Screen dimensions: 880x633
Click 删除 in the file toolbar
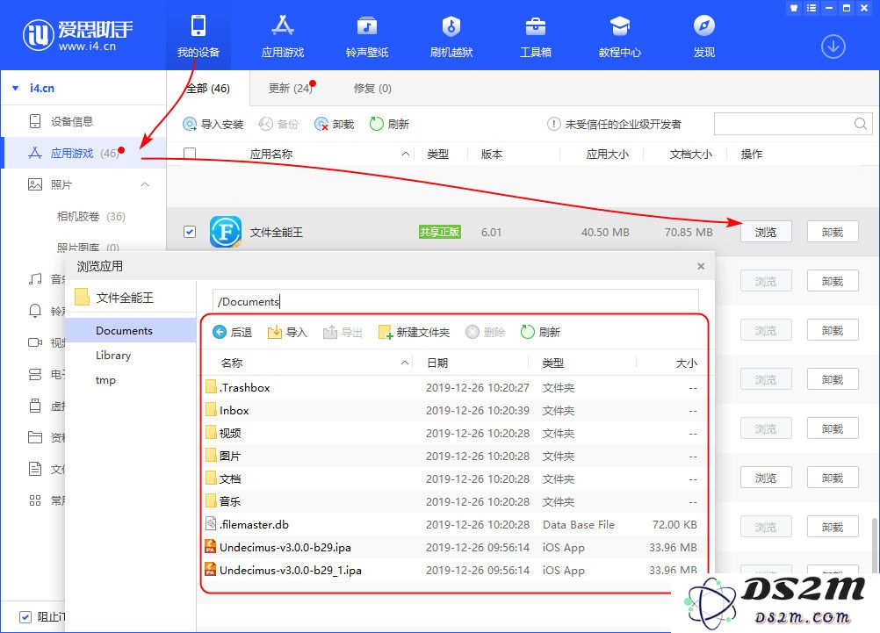(486, 332)
